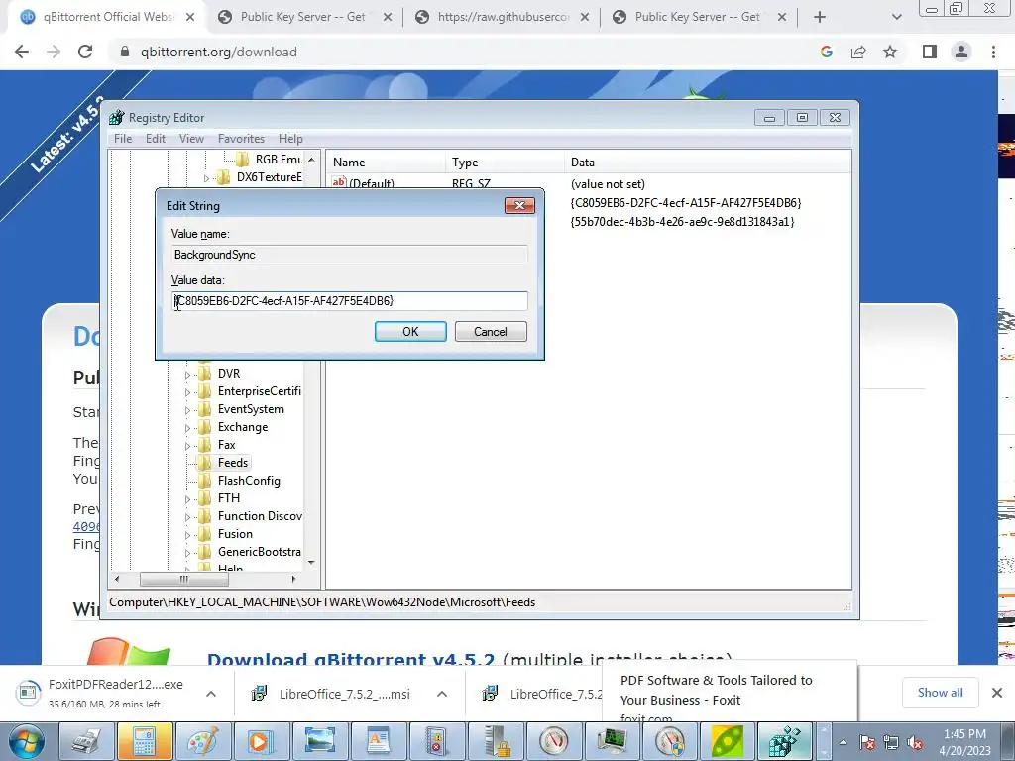The height and width of the screenshot is (761, 1015).
Task: Expand the EnterpriseCertifi registry key
Action: pyautogui.click(x=187, y=392)
